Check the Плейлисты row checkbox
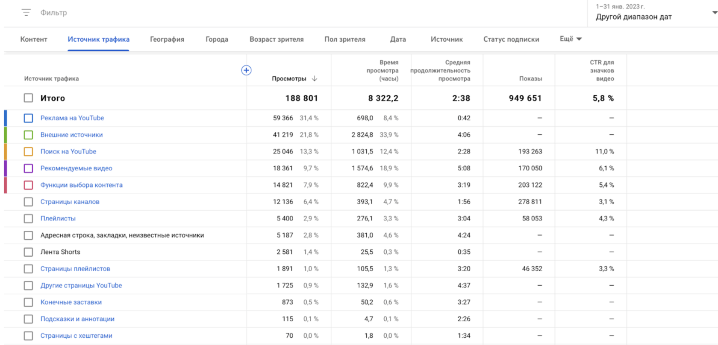This screenshot has width=718, height=345. pyautogui.click(x=28, y=218)
